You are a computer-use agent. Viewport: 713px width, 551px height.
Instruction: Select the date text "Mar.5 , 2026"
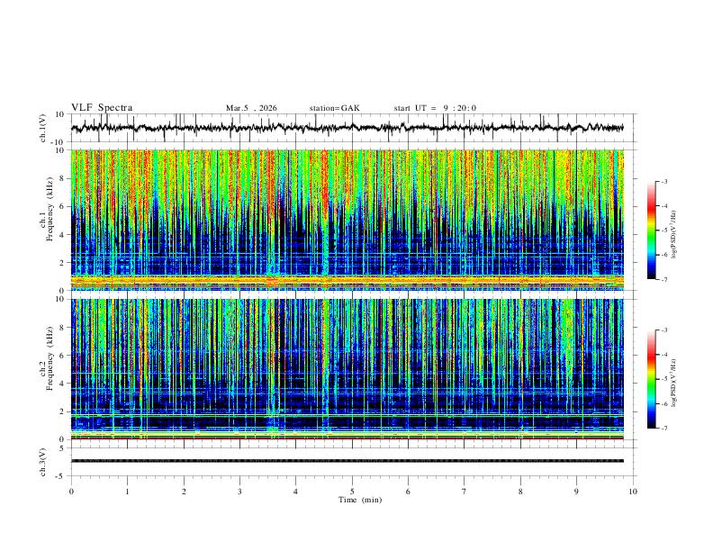(251, 108)
